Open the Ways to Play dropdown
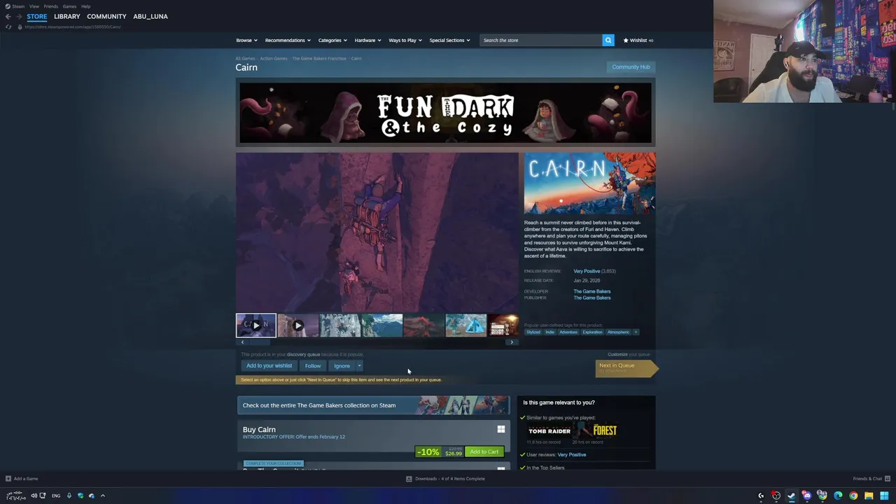 pyautogui.click(x=405, y=40)
